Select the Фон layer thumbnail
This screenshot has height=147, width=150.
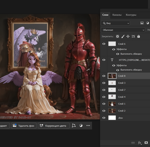112,118
